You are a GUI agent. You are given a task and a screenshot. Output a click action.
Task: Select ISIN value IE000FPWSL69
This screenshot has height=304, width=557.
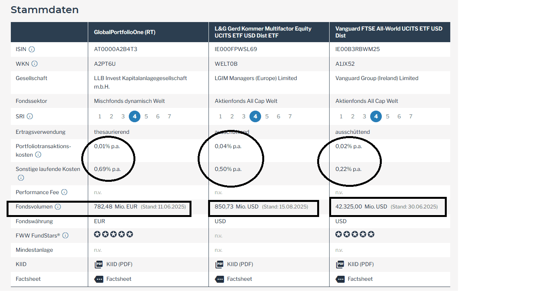click(x=236, y=49)
